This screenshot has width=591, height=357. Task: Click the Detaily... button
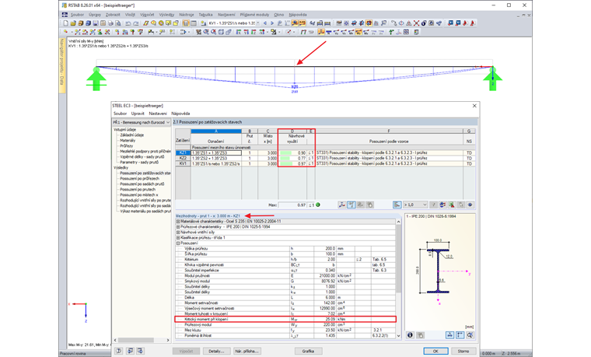215,351
